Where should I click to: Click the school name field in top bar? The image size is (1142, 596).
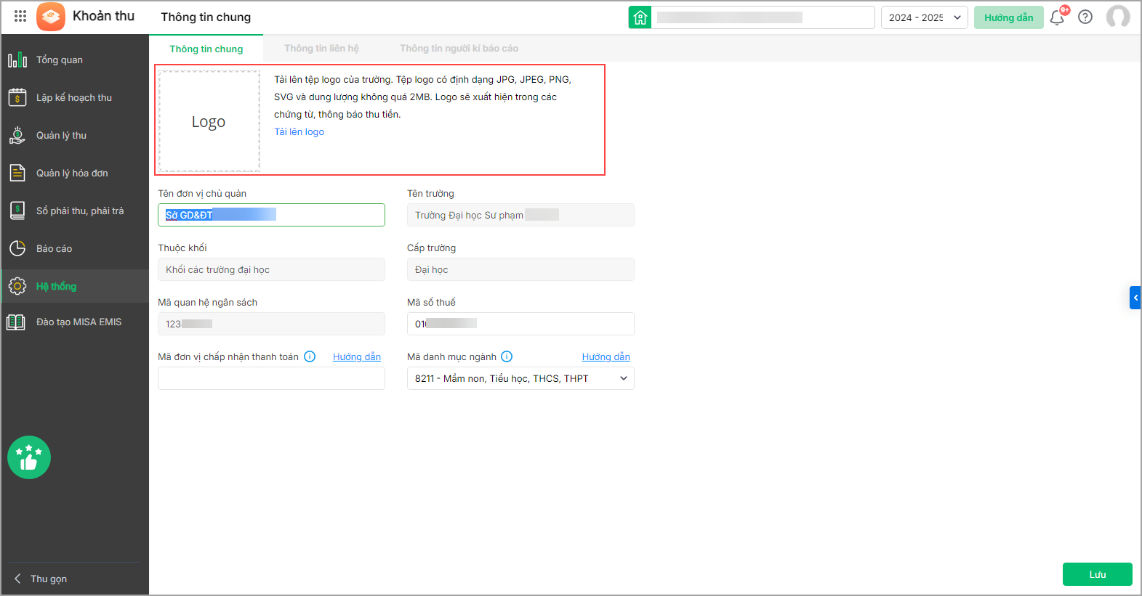[x=763, y=17]
